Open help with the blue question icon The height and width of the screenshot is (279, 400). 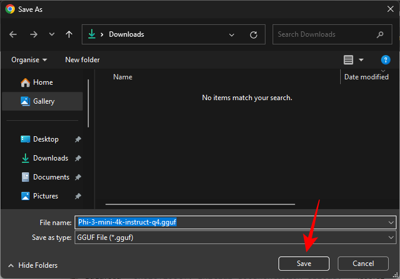pyautogui.click(x=385, y=60)
